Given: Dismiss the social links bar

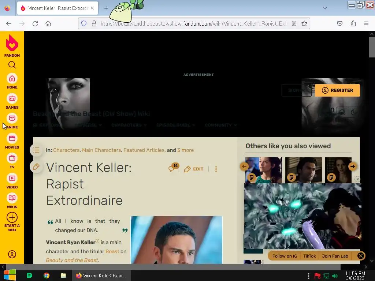Looking at the screenshot, I should (361, 256).
